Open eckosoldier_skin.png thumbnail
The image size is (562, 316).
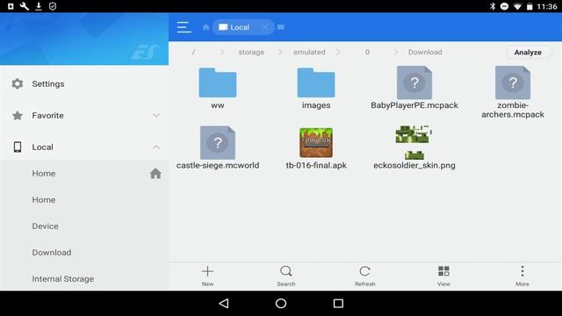tap(414, 142)
